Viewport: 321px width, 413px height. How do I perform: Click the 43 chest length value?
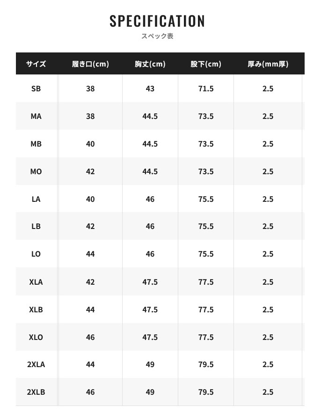click(150, 88)
